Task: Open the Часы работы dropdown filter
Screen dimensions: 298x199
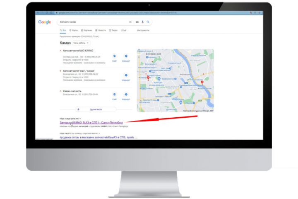Action: tap(81, 43)
